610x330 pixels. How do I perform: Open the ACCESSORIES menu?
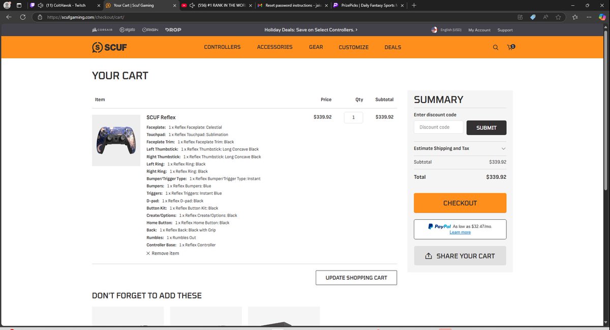coord(274,47)
